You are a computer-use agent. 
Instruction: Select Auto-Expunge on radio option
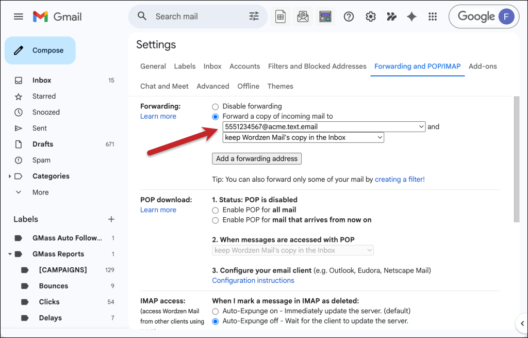216,311
